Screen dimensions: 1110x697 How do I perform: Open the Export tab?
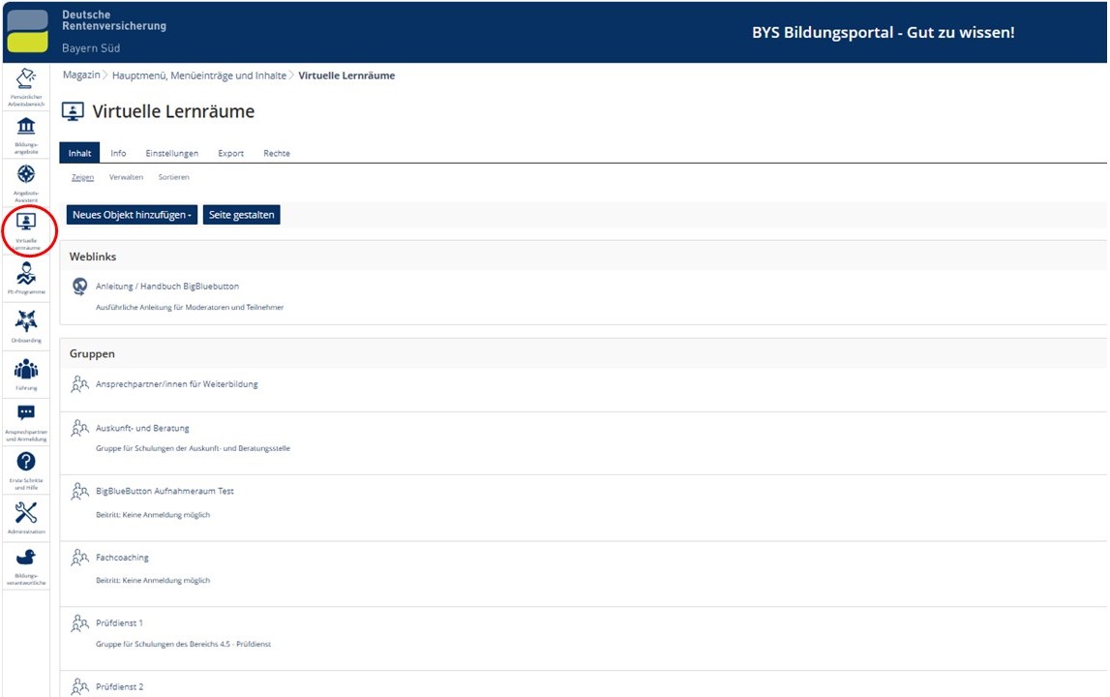click(230, 153)
